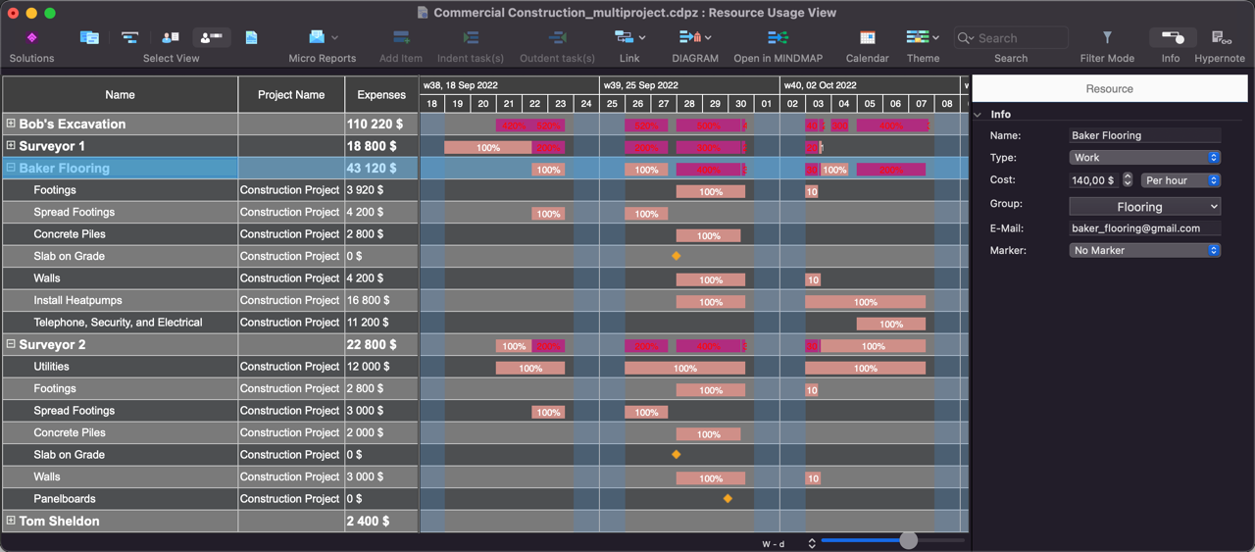Click the week 'w39, 25 Sep 2022' timeline header

tap(689, 85)
